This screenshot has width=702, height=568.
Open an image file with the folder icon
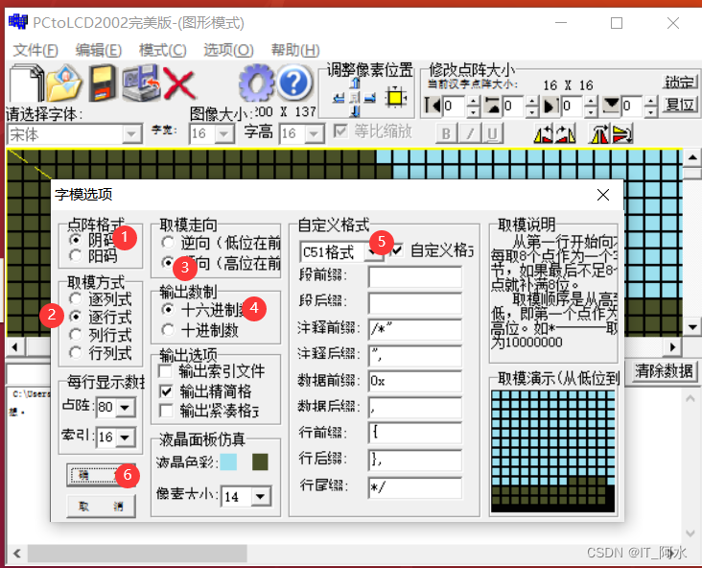(x=64, y=83)
